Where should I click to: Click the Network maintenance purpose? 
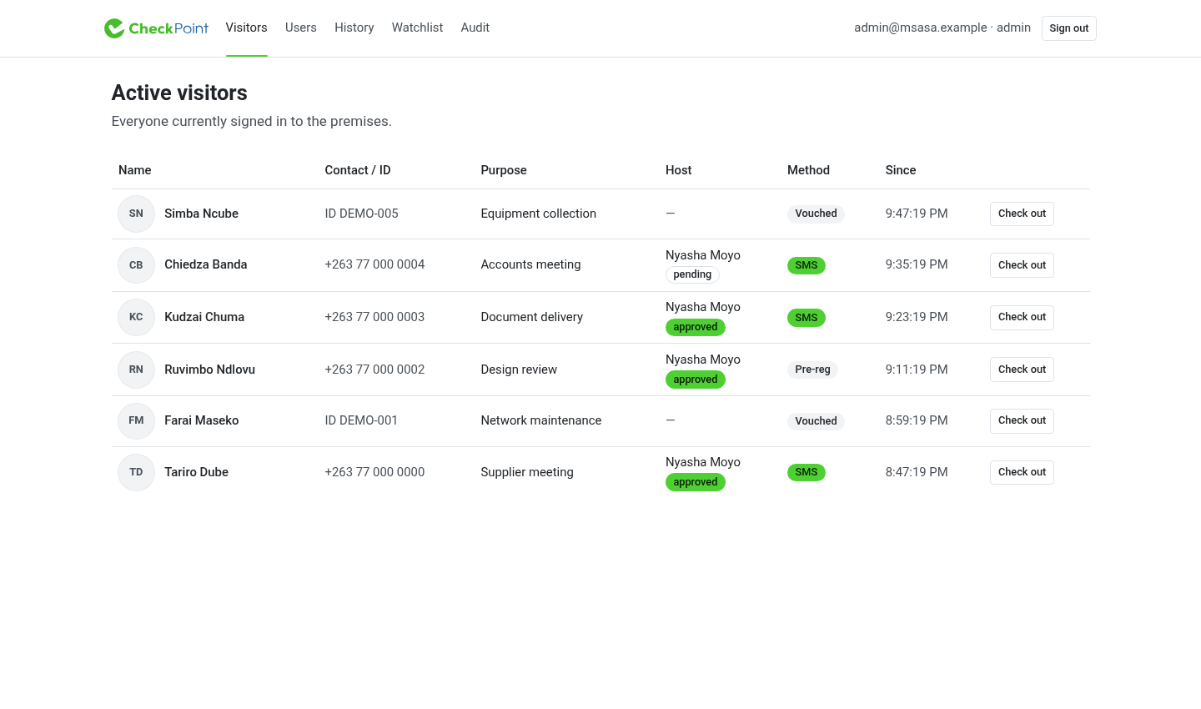(x=540, y=420)
